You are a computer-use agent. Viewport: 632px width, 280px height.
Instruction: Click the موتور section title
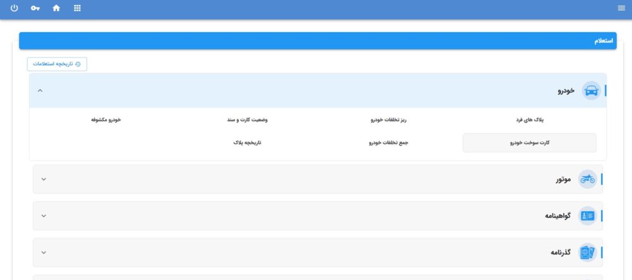click(x=563, y=180)
